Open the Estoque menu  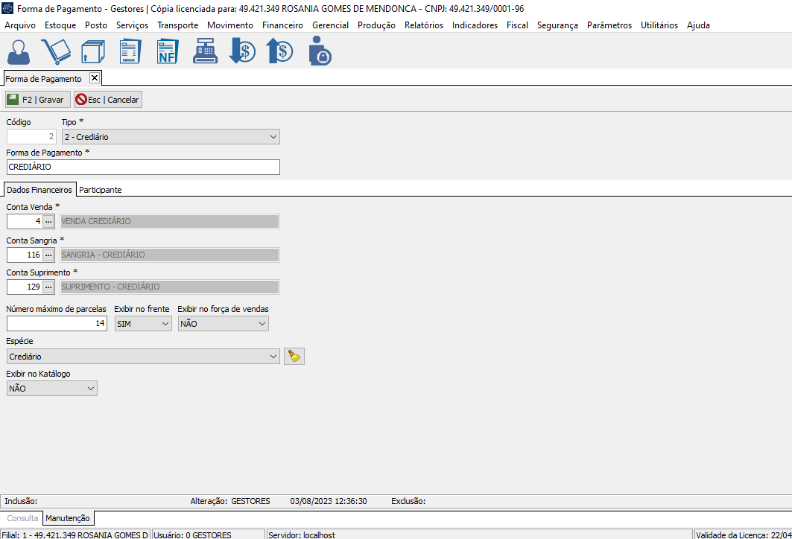[x=60, y=25]
